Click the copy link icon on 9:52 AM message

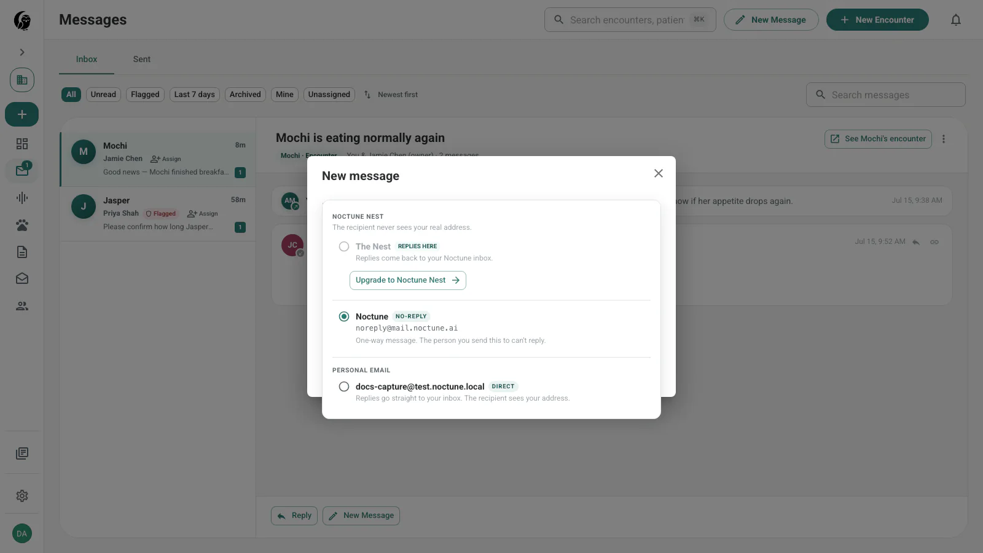[x=934, y=242]
